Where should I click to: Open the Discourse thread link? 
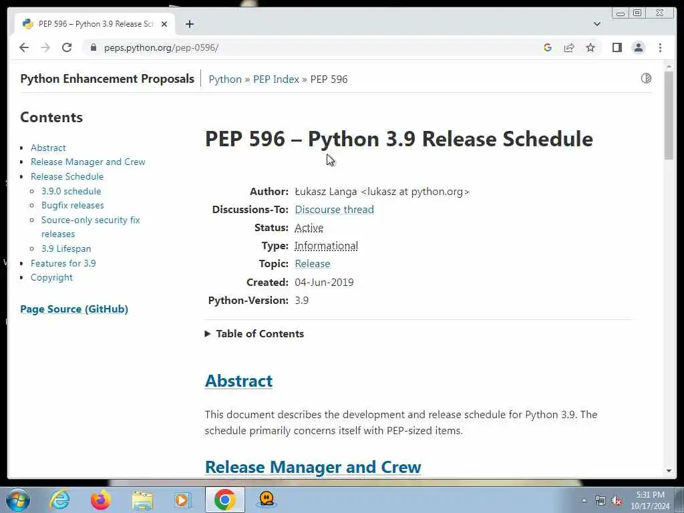(x=334, y=209)
